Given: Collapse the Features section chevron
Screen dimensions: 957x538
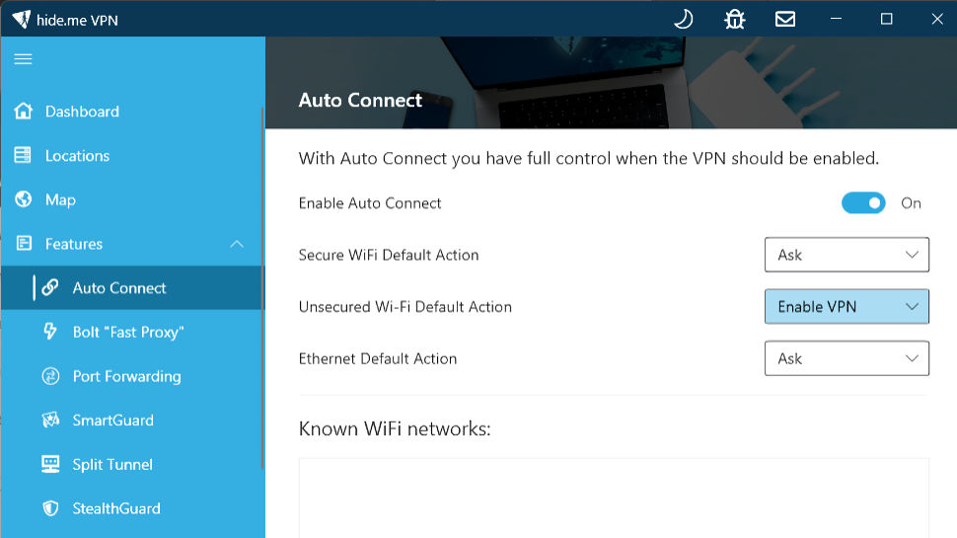Looking at the screenshot, I should tap(237, 244).
